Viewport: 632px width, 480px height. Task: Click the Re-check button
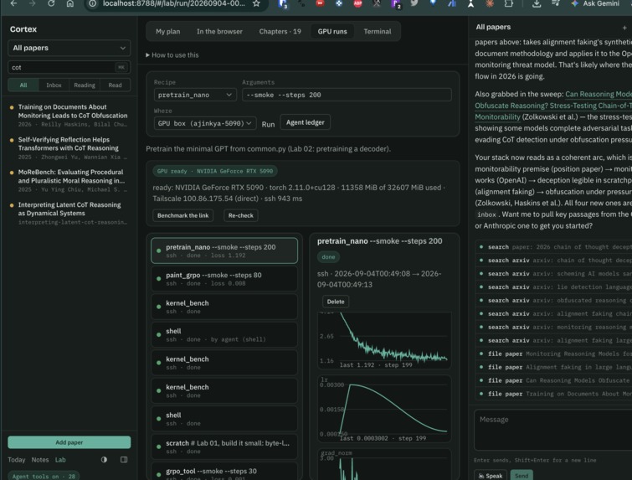240,215
